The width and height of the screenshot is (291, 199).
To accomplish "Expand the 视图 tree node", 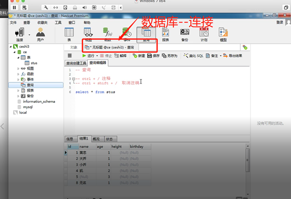I will coord(18,69).
